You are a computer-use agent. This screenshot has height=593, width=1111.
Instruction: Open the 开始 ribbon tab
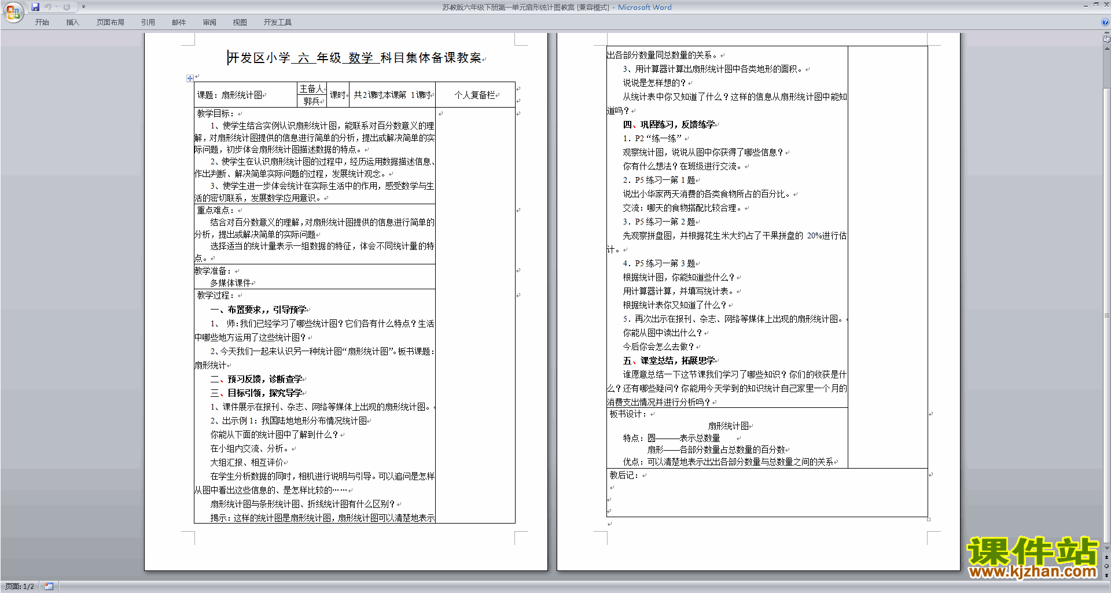pos(42,22)
